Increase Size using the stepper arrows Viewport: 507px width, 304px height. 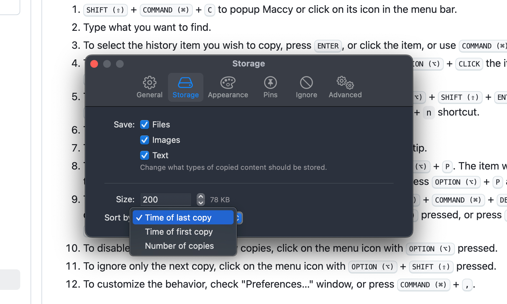pyautogui.click(x=200, y=196)
